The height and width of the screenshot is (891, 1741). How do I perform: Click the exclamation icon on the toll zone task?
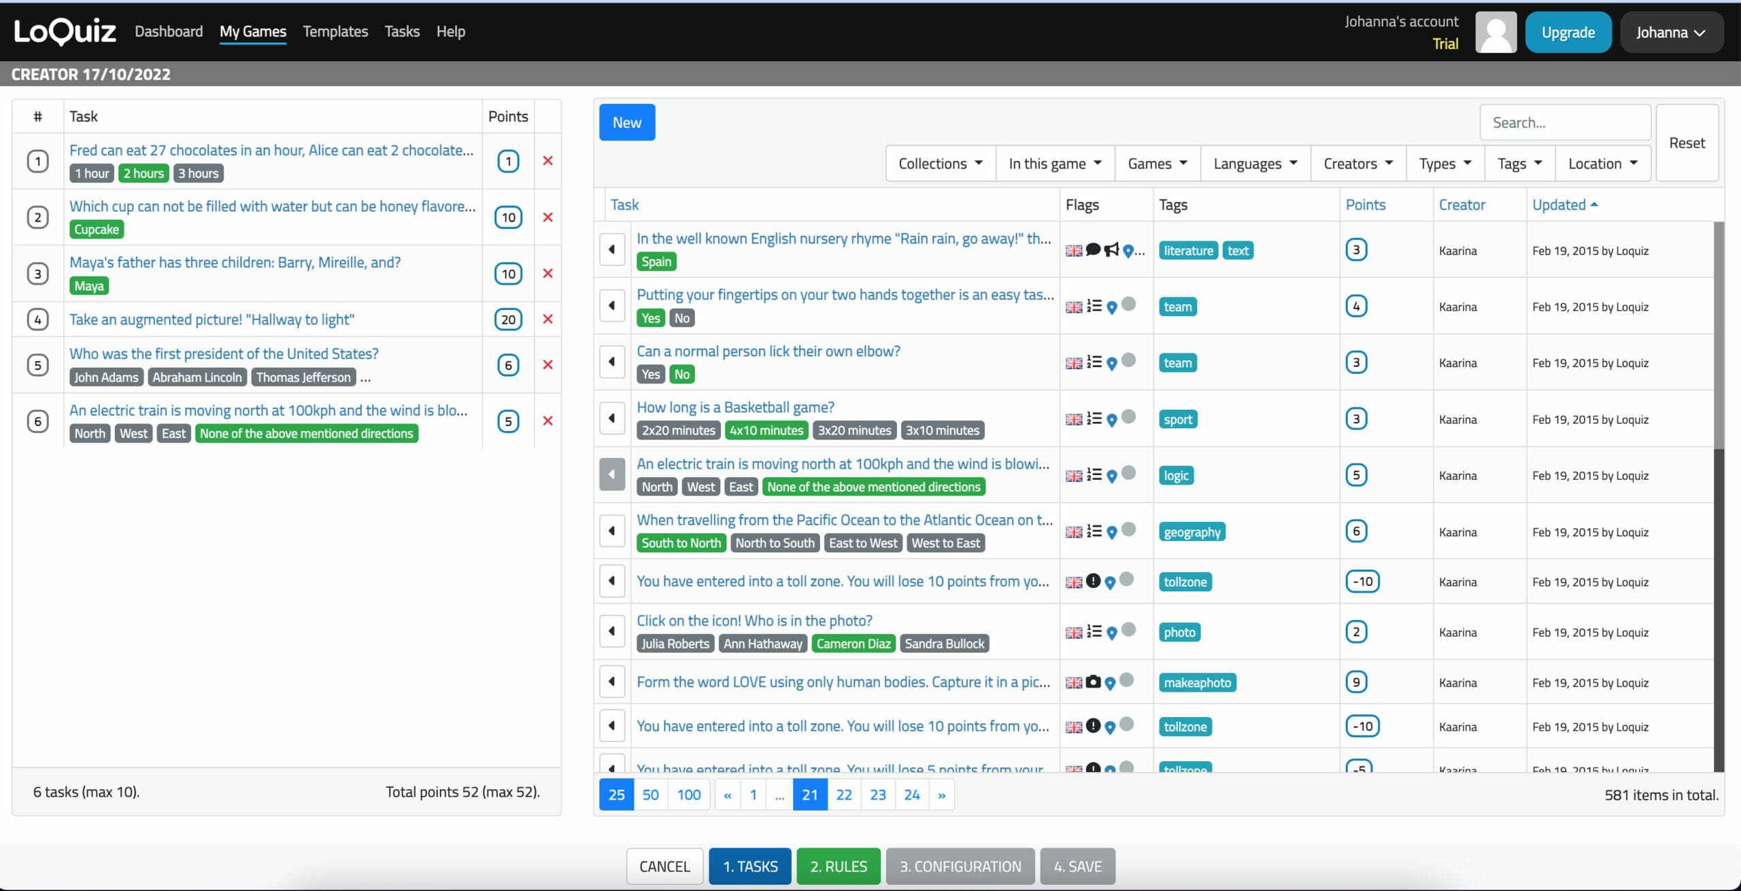coord(1094,581)
